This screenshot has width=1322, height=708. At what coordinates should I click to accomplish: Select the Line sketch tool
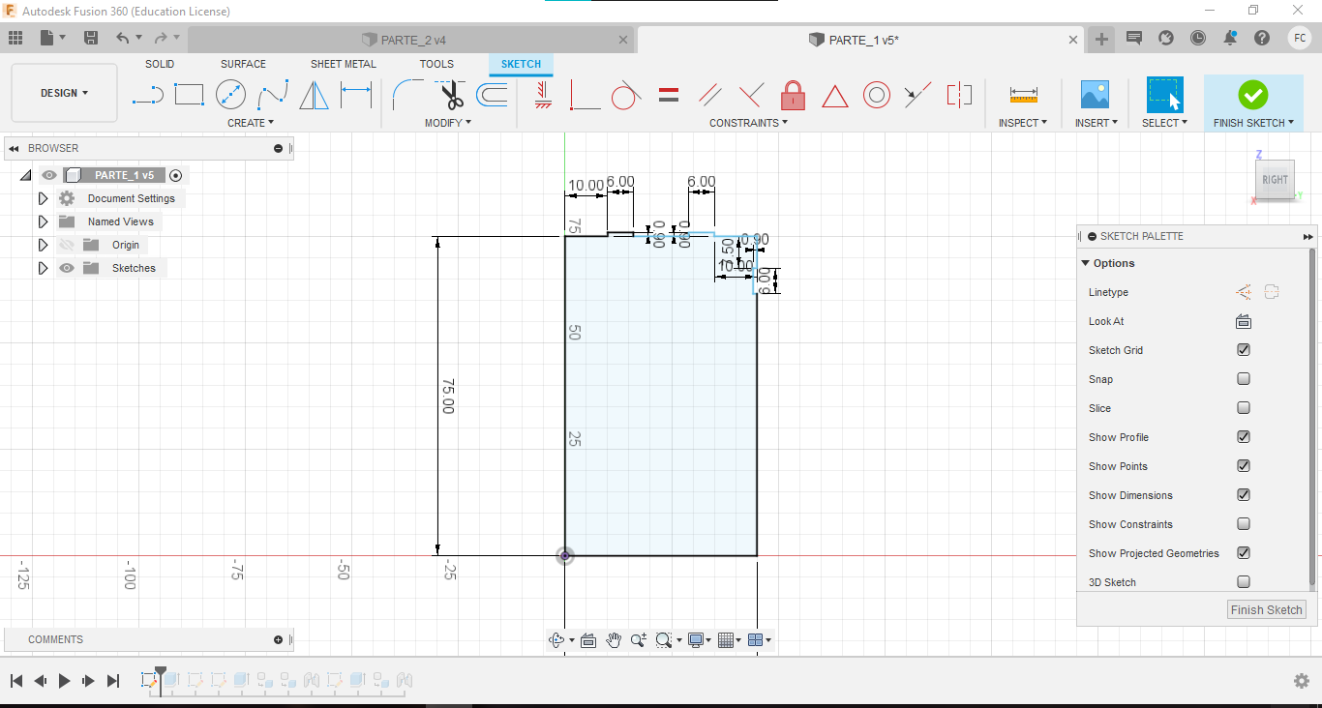[x=147, y=95]
